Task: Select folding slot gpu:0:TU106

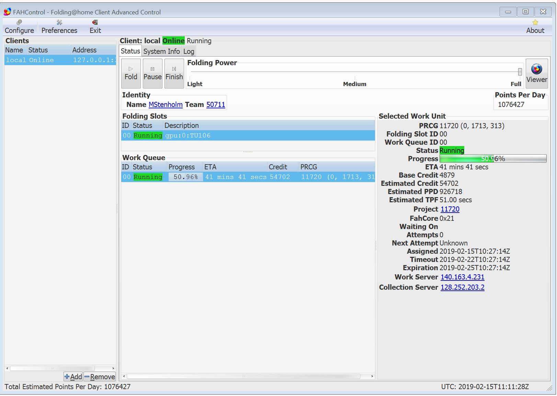Action: tap(248, 135)
